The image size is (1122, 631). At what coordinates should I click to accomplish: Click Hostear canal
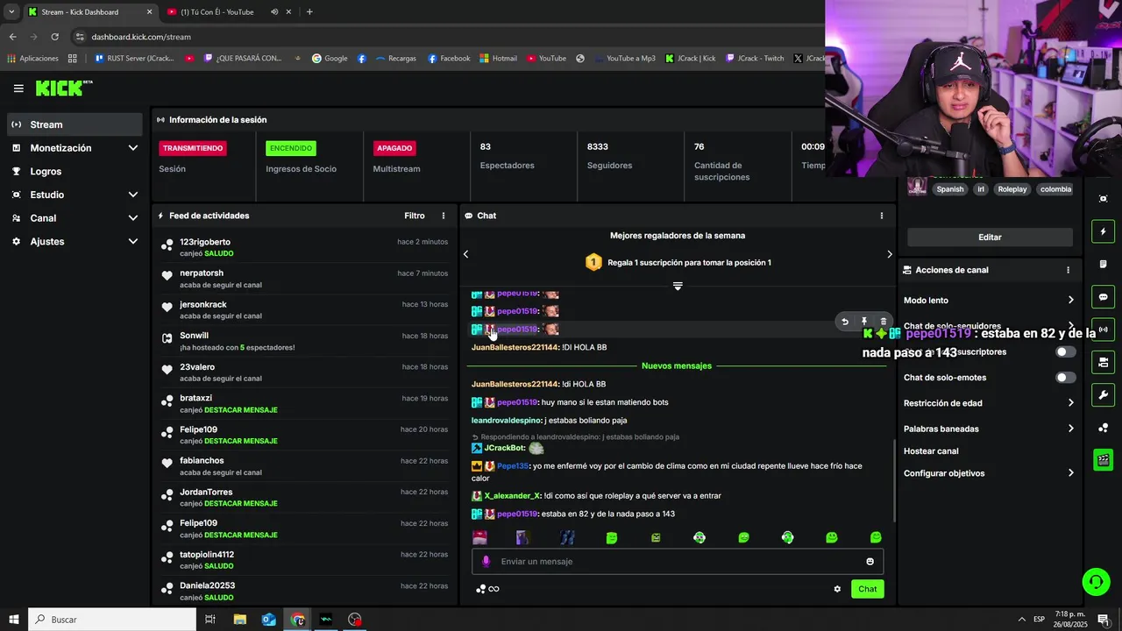[x=931, y=451]
